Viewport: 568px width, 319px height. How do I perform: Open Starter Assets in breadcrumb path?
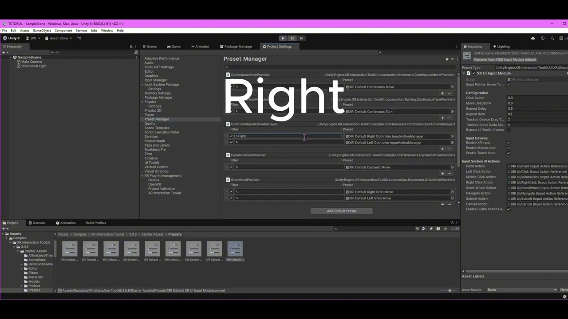153,234
